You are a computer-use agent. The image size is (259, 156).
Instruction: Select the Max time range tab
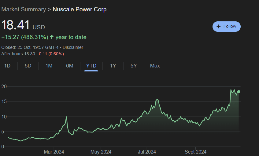click(x=155, y=66)
